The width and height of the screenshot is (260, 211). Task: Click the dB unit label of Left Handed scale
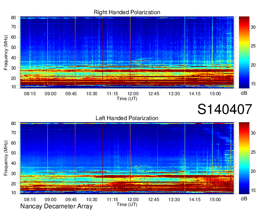click(x=244, y=198)
